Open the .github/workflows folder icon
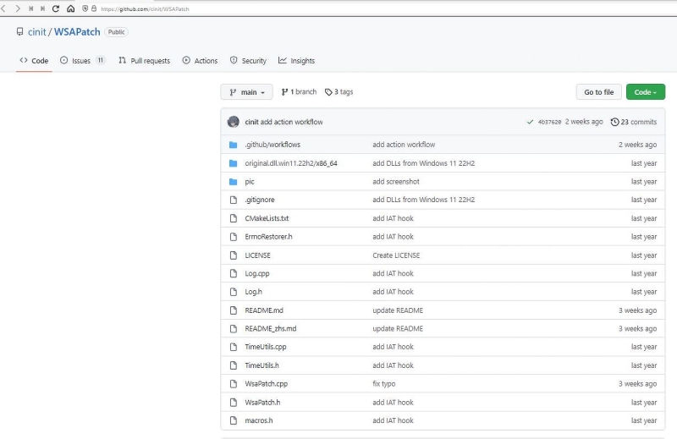The height and width of the screenshot is (439, 677). (234, 145)
